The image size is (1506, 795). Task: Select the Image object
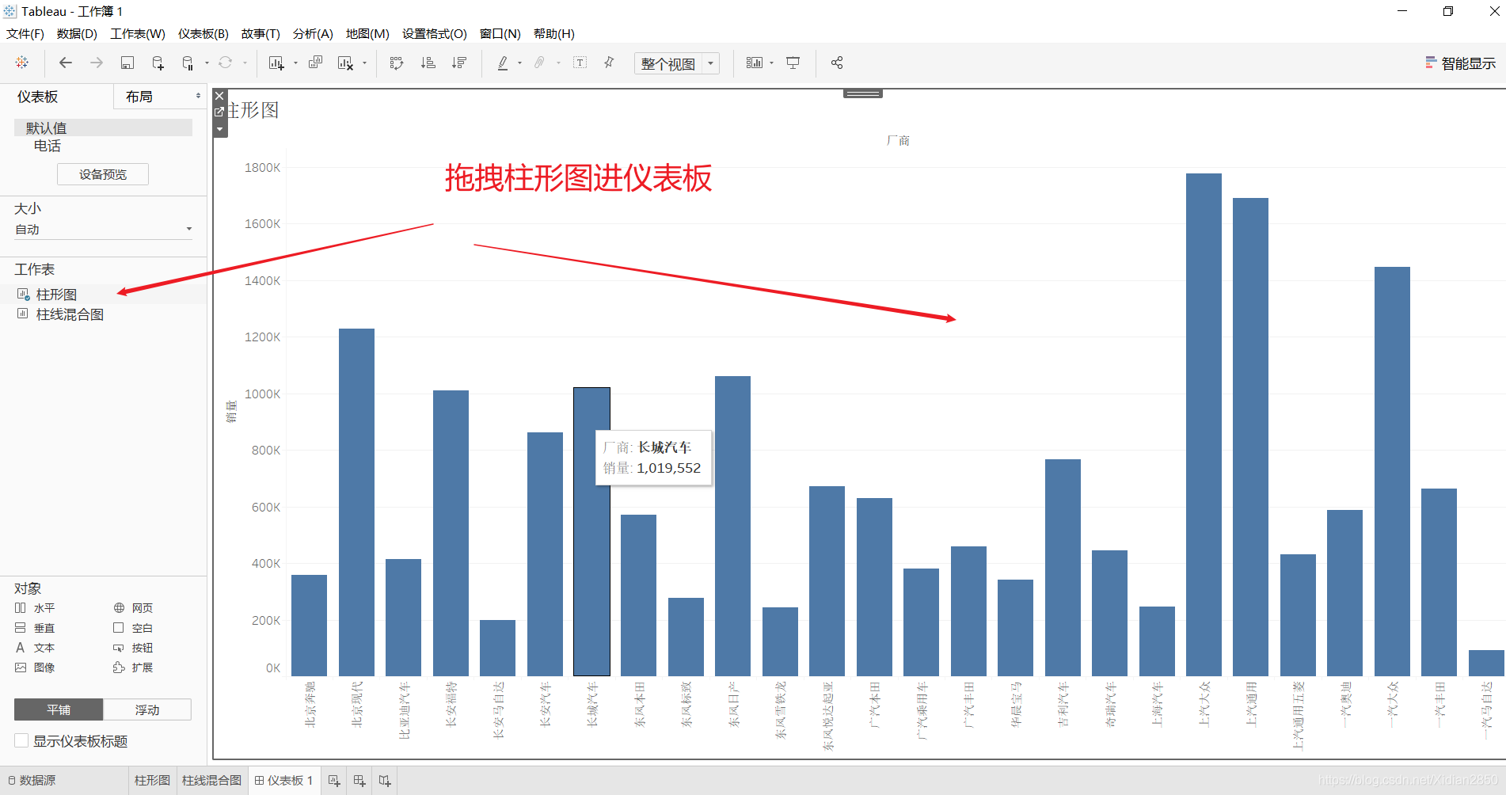point(35,668)
